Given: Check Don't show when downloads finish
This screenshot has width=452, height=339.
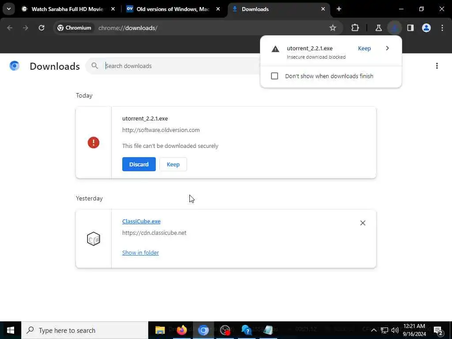Looking at the screenshot, I should click(x=275, y=76).
